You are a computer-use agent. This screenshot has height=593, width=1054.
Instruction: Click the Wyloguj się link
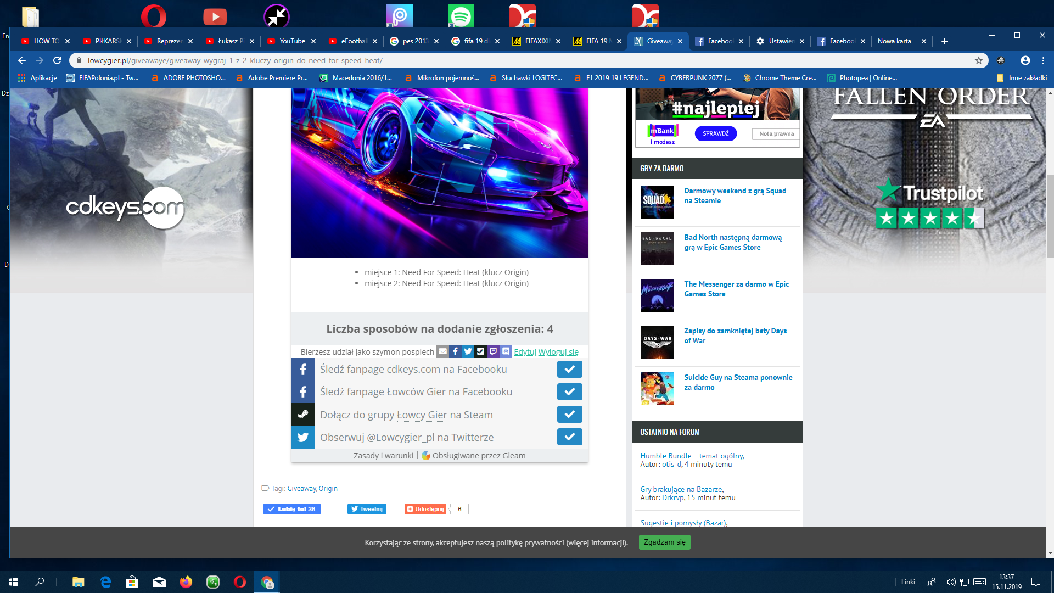[558, 352]
